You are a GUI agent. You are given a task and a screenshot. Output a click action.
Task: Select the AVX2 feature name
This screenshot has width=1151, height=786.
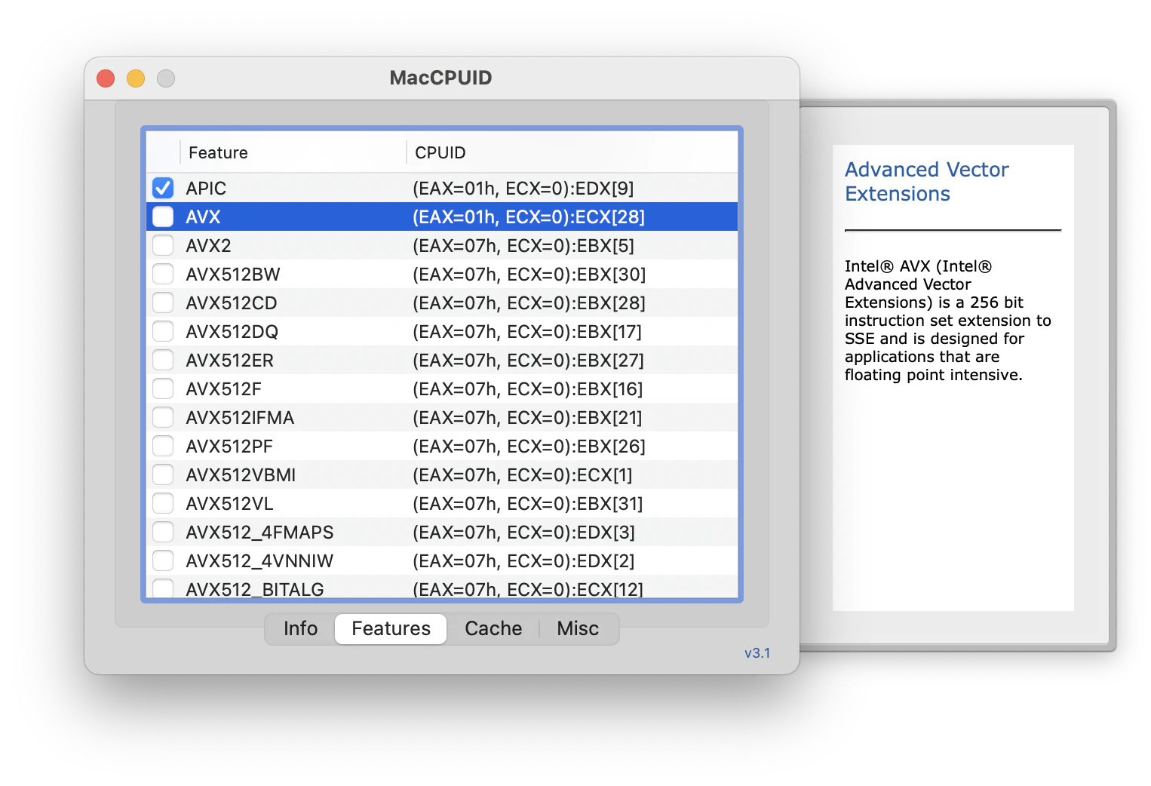208,246
